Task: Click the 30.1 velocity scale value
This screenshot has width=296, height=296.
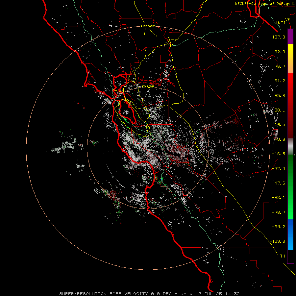Action: click(280, 110)
